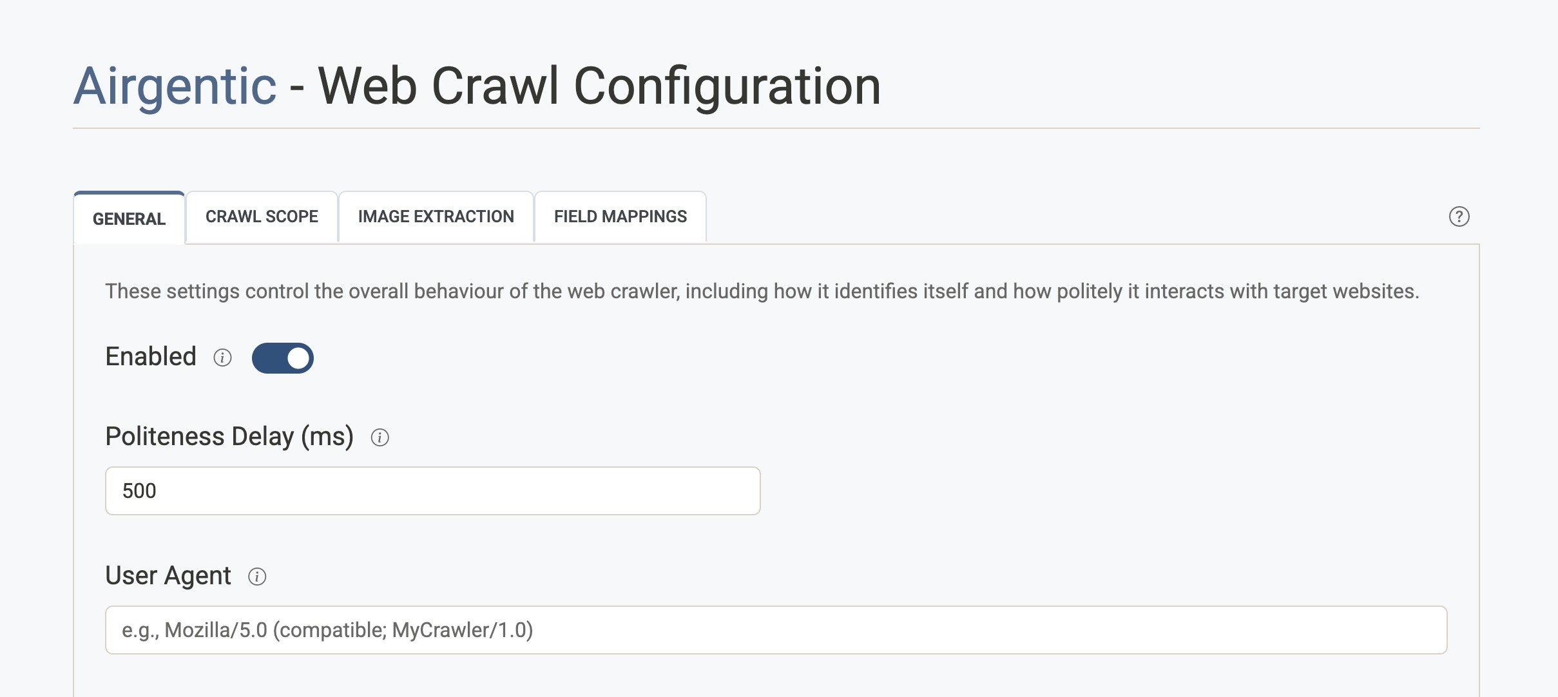Select the General tab
Screen dimensions: 1558x697
pos(129,219)
